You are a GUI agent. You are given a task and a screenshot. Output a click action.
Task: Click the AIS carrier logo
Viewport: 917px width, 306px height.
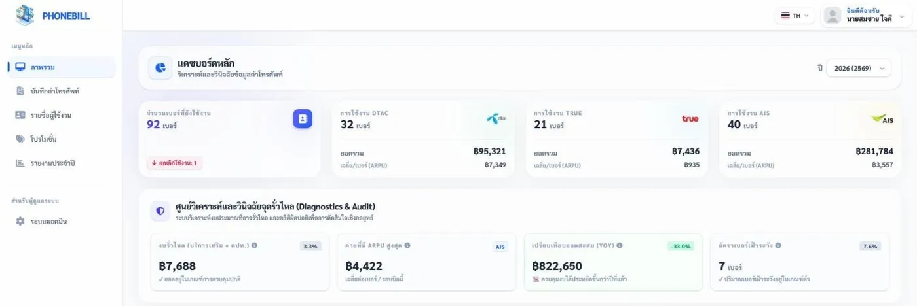tap(882, 119)
